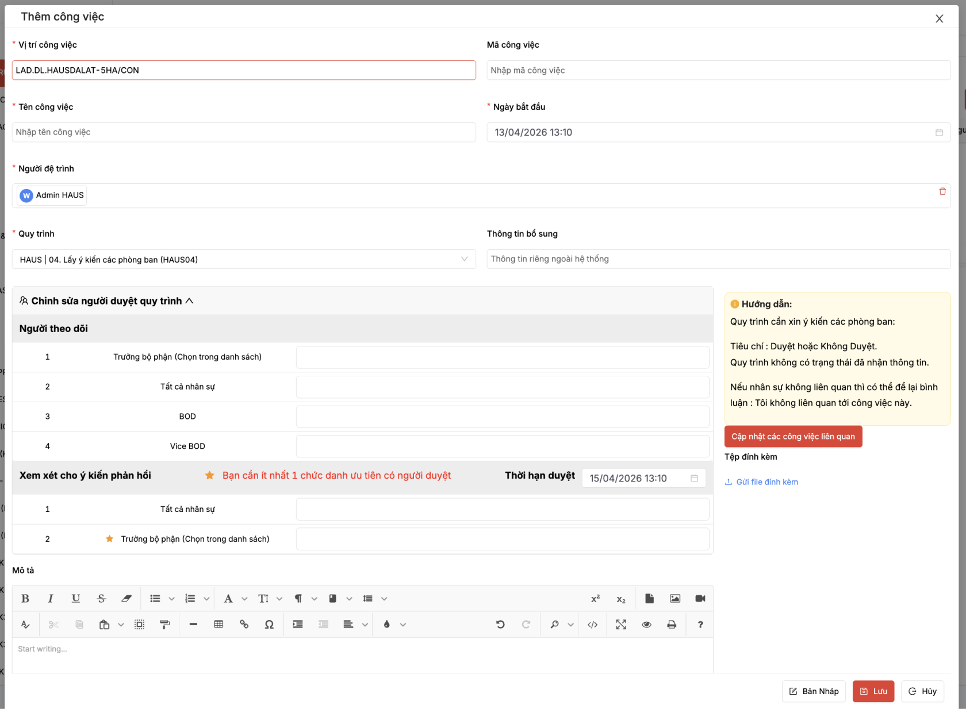Insert a table in the editor
This screenshot has width=966, height=709.
pyautogui.click(x=218, y=624)
